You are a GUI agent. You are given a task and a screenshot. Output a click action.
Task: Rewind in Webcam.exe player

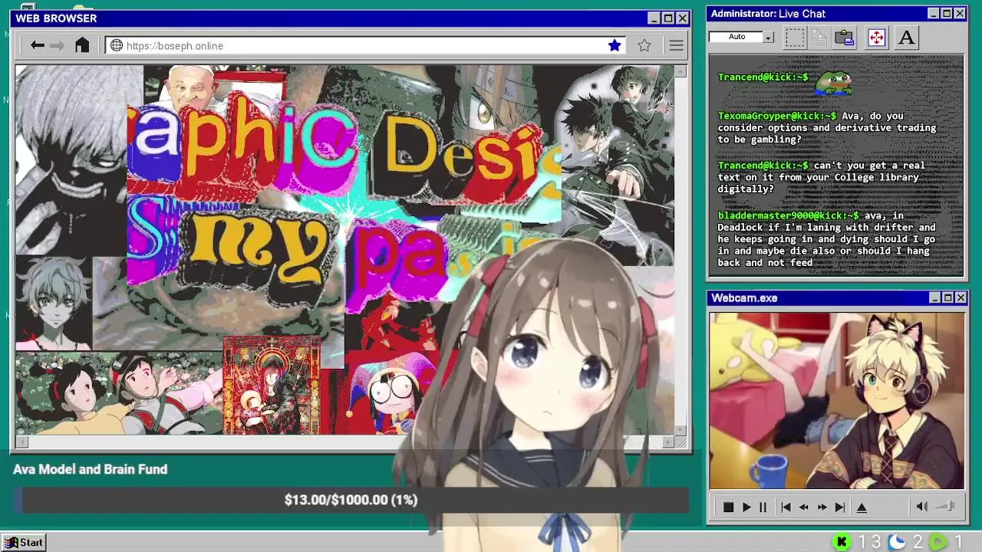click(x=804, y=507)
